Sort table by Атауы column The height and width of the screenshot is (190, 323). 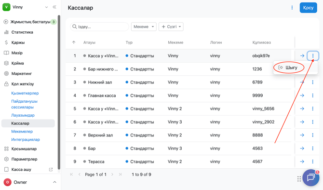[x=89, y=42]
